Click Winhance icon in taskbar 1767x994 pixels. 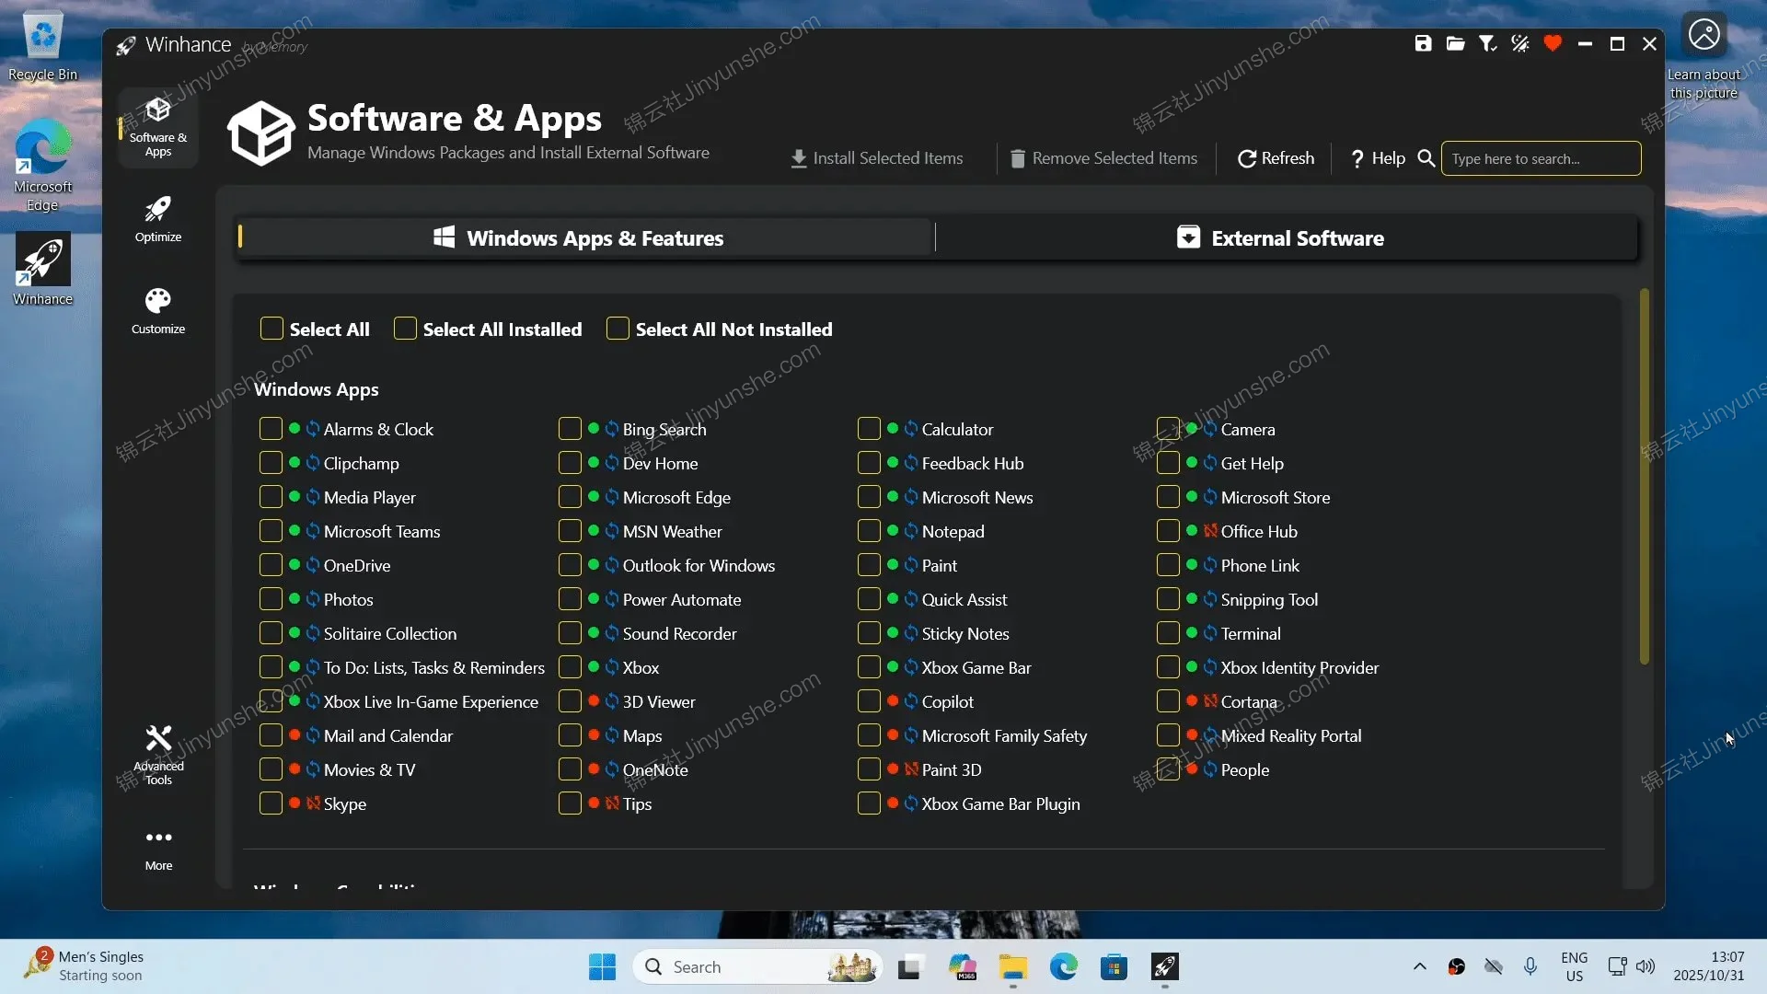click(x=1164, y=966)
